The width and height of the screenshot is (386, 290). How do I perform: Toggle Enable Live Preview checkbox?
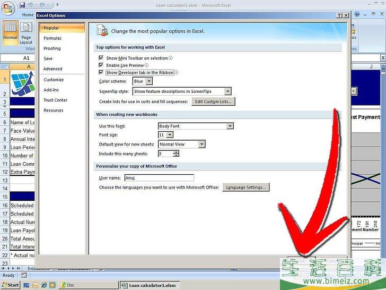[x=101, y=65]
